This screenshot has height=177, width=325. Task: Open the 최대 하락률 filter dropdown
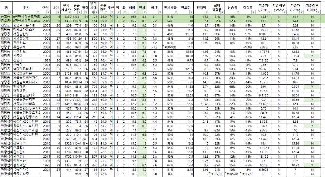(x=222, y=12)
